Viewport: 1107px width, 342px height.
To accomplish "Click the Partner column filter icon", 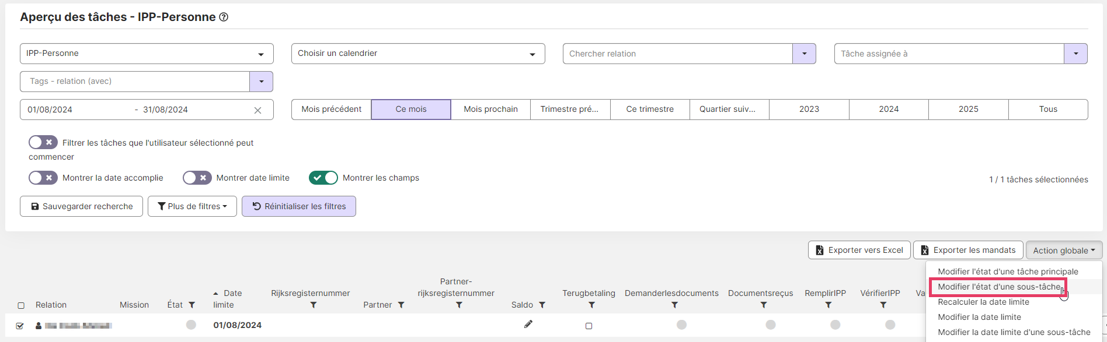I will [x=401, y=305].
